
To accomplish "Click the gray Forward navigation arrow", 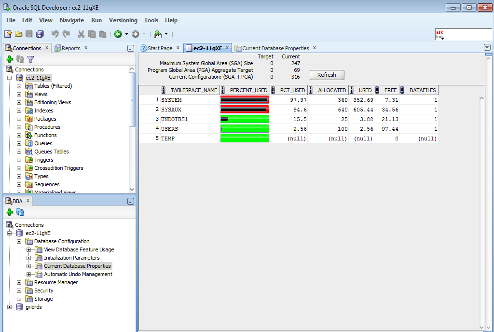I will (136, 34).
